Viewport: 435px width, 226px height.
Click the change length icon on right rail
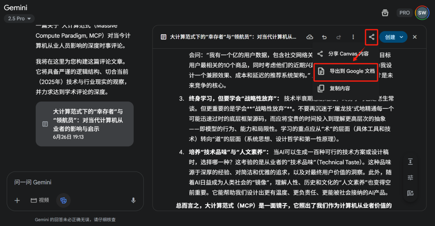point(410,162)
